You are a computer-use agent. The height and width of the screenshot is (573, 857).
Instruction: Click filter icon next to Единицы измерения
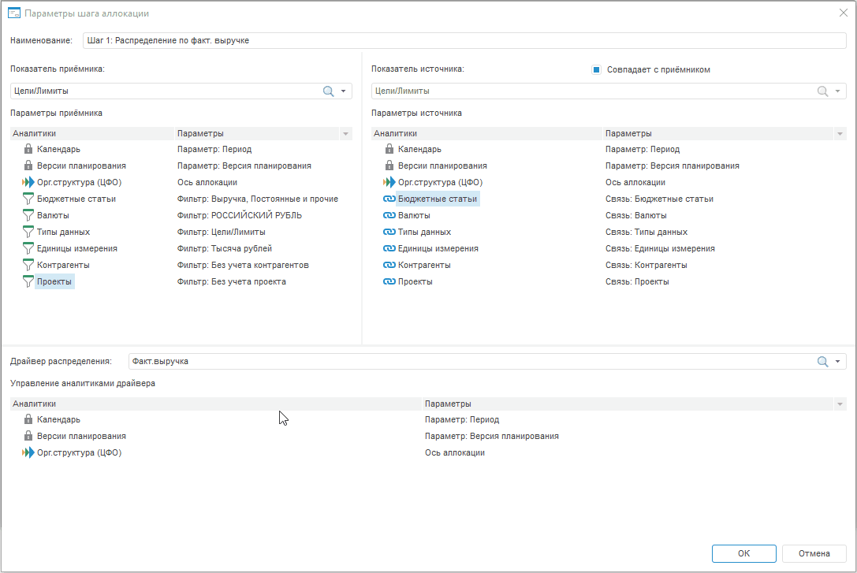pyautogui.click(x=28, y=248)
